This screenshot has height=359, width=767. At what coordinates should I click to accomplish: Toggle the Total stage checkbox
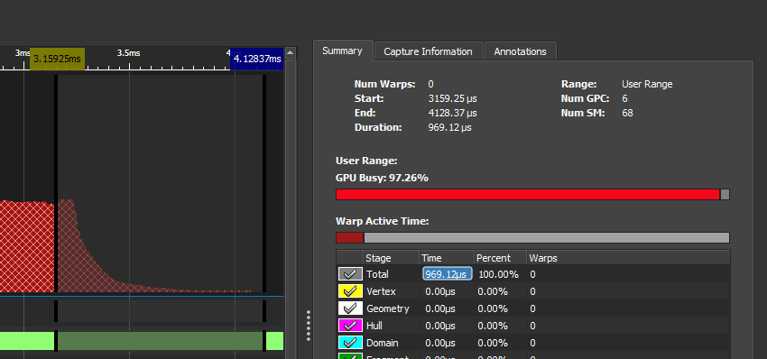350,274
